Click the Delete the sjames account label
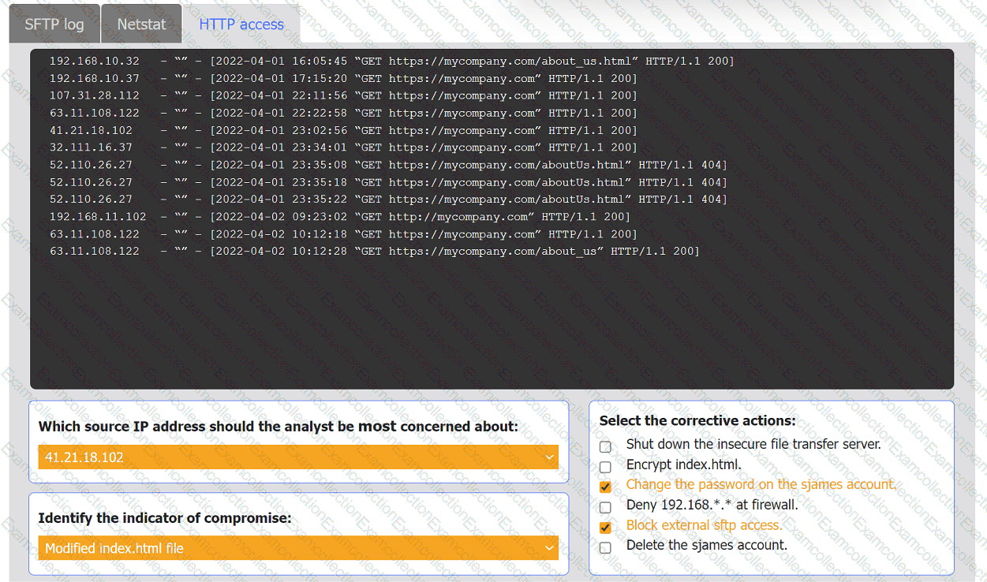This screenshot has width=987, height=582. [706, 545]
